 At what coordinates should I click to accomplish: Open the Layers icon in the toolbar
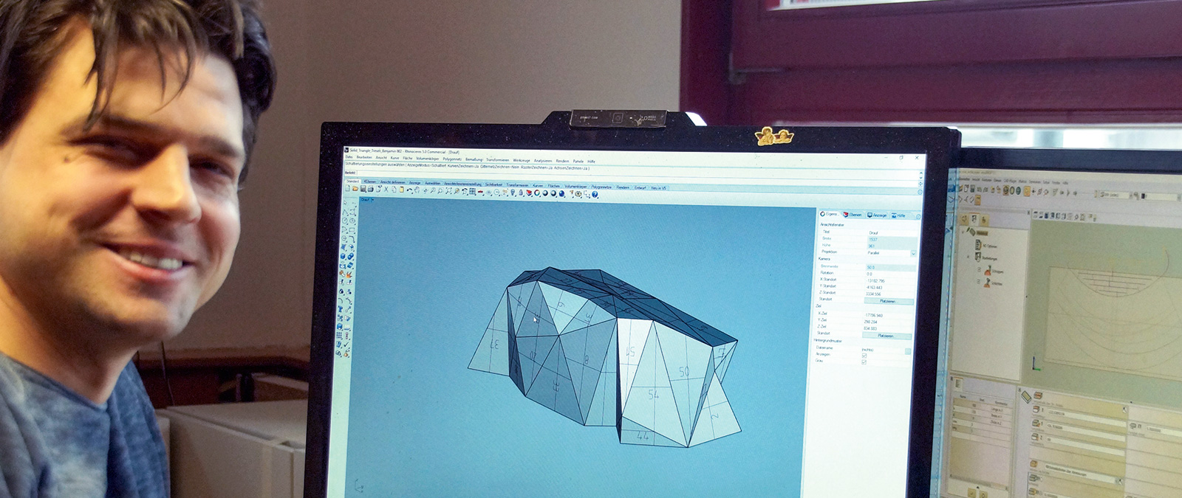point(528,193)
